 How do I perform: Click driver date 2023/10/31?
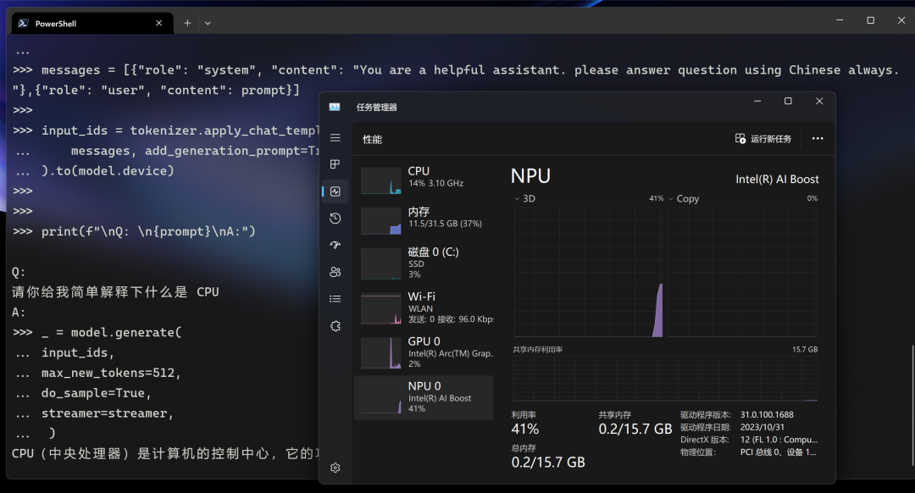point(762,427)
